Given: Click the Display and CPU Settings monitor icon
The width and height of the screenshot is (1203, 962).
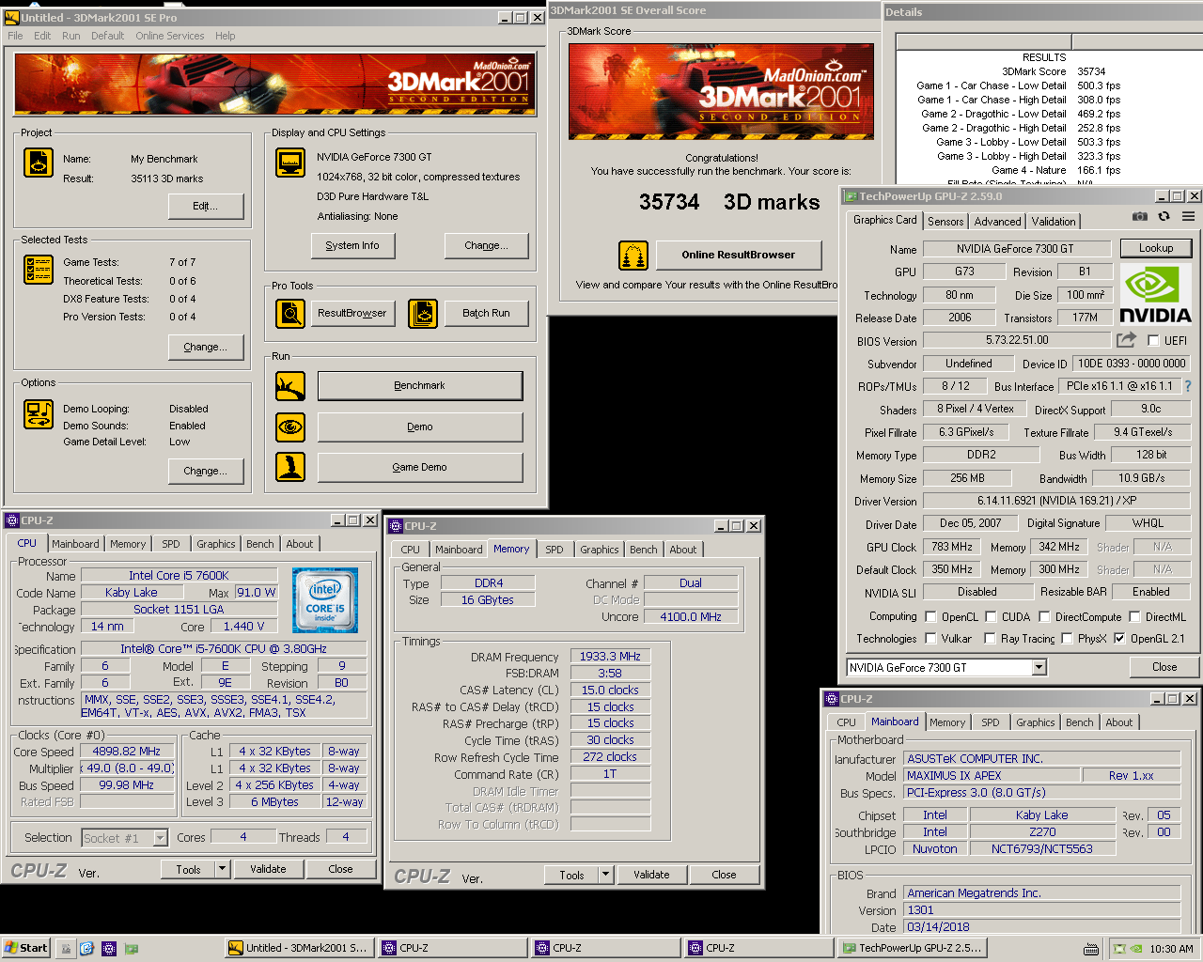Looking at the screenshot, I should pyautogui.click(x=290, y=163).
